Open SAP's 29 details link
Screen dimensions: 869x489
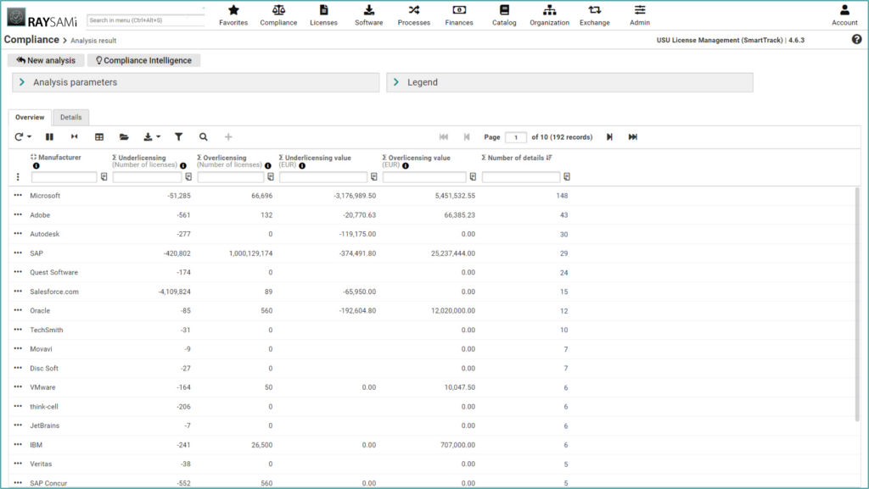point(563,253)
